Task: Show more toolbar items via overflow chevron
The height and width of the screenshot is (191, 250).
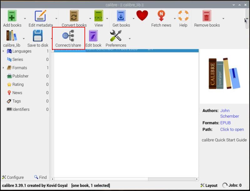Action: [247, 19]
